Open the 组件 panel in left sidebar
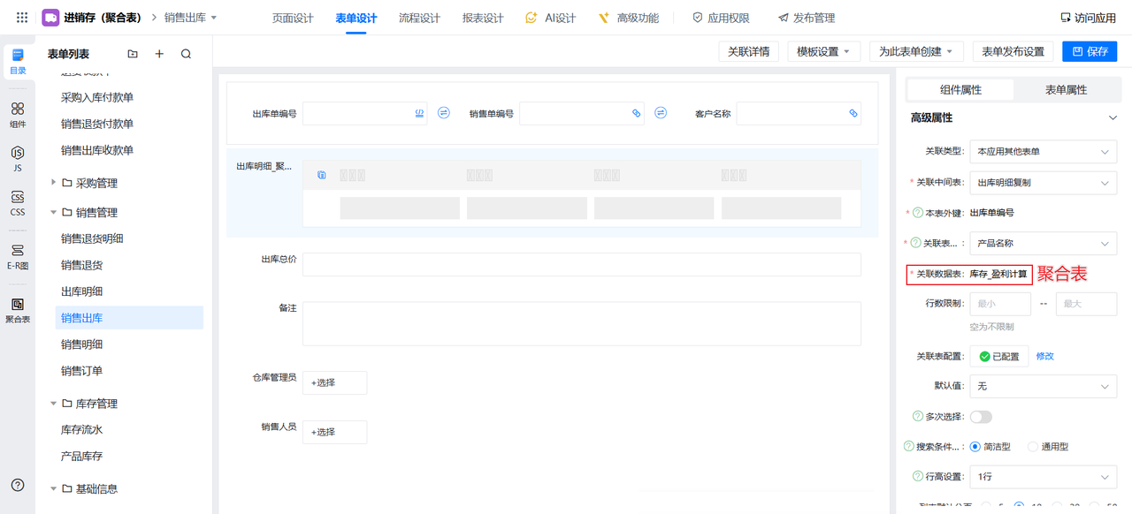 pyautogui.click(x=17, y=114)
